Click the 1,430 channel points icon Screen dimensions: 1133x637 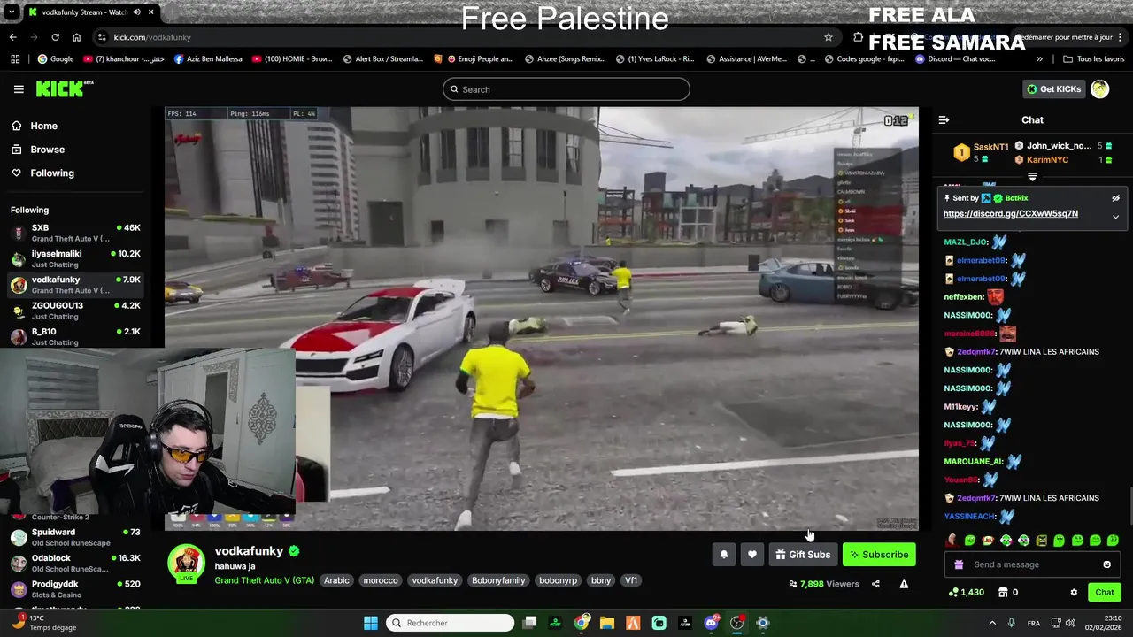point(952,592)
